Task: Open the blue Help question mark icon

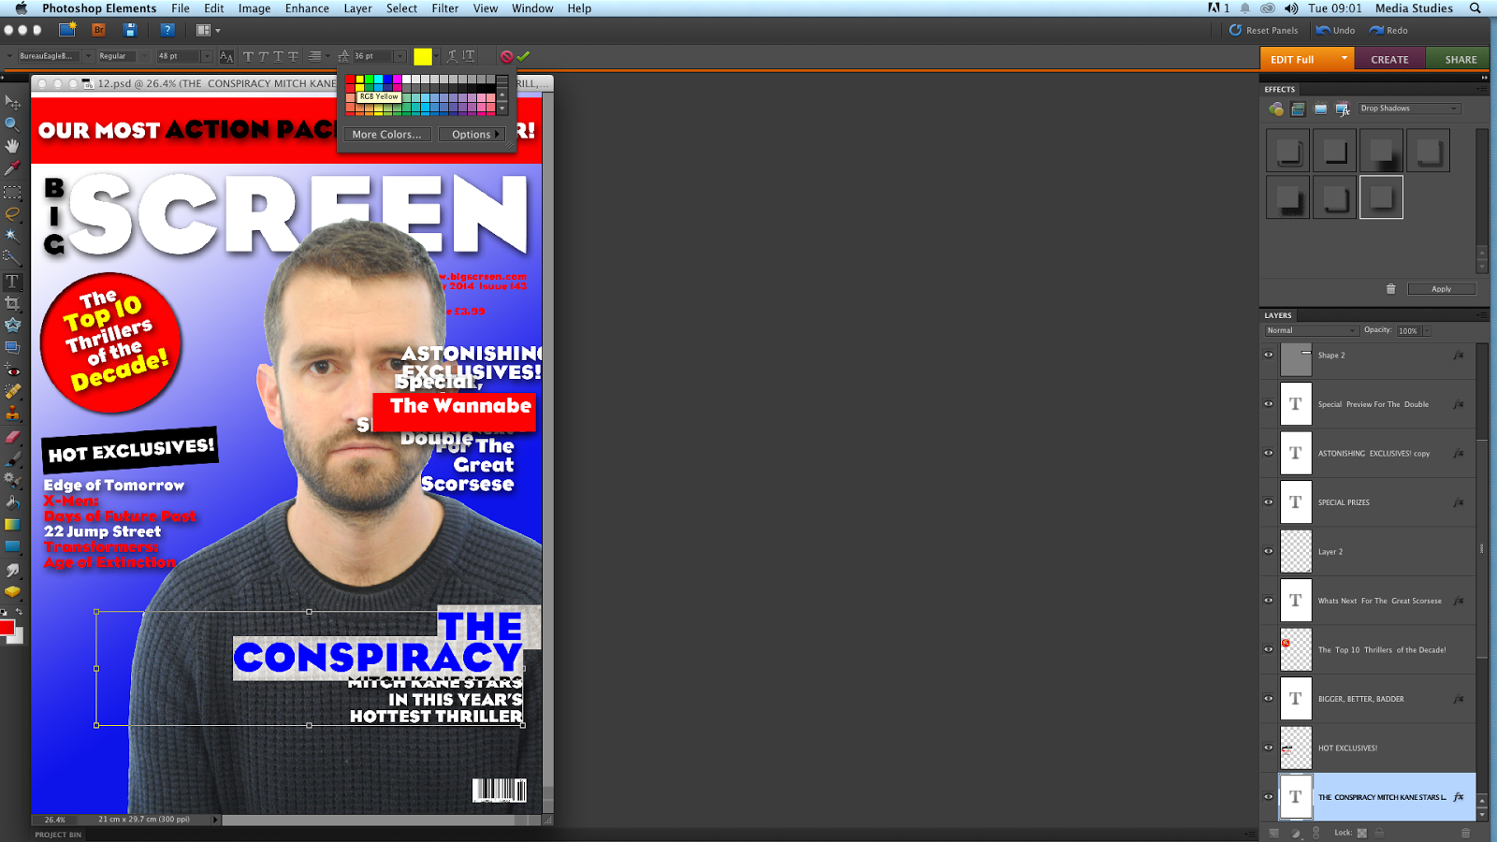Action: pos(167,30)
